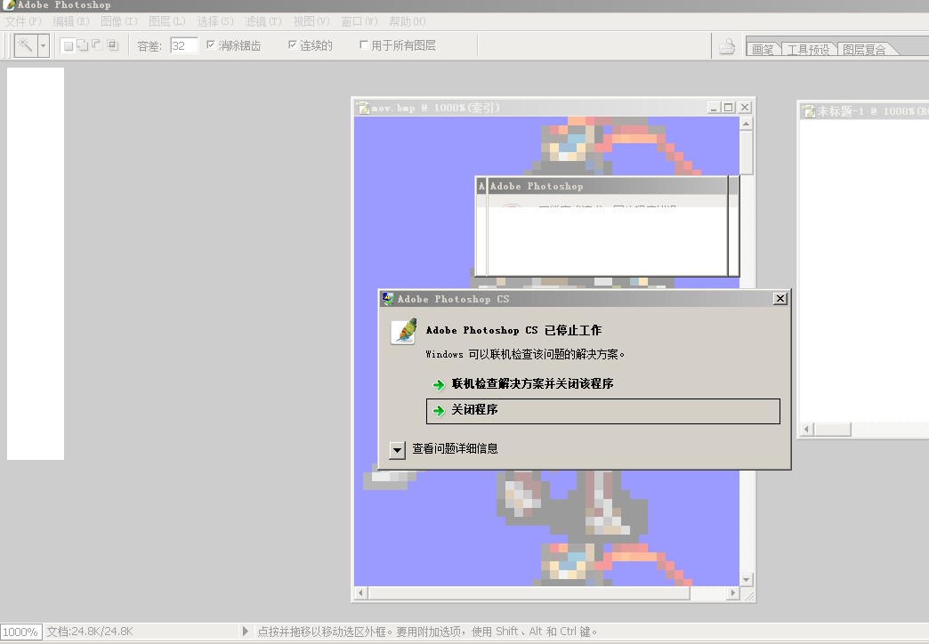The width and height of the screenshot is (929, 644).
Task: Enable the 用于所有图层 checkbox
Action: [x=364, y=44]
